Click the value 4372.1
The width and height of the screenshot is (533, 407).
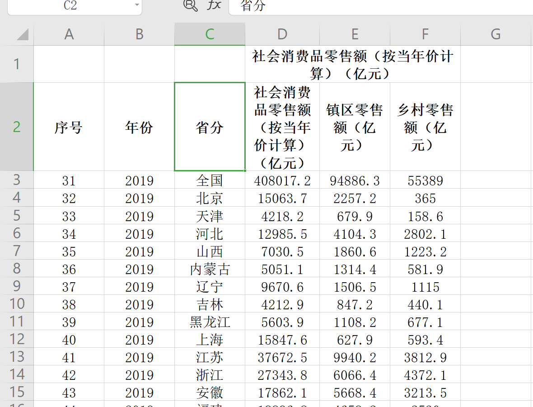pos(425,375)
